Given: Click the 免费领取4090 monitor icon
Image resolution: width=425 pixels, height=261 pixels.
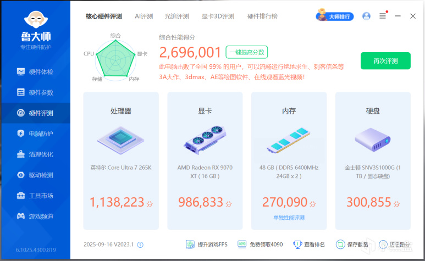Looking at the screenshot, I should point(242,245).
